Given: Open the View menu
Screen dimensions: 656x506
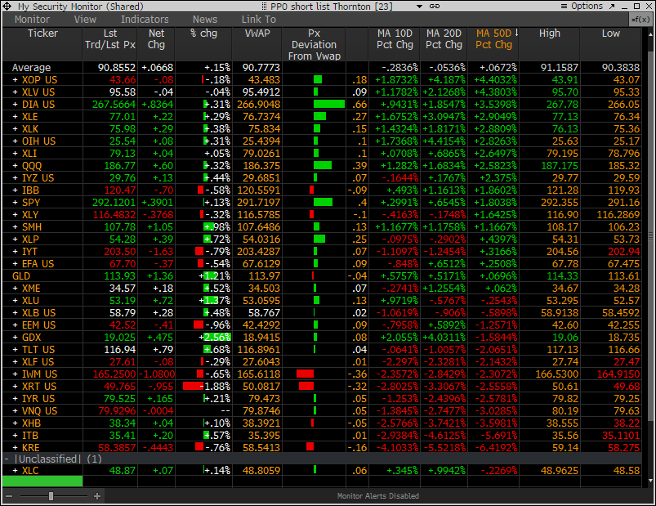Looking at the screenshot, I should tap(85, 20).
